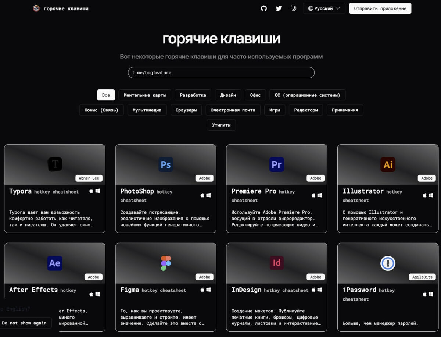Click the Adobe badge on Illustrator card
The width and height of the screenshot is (441, 337).
(427, 178)
